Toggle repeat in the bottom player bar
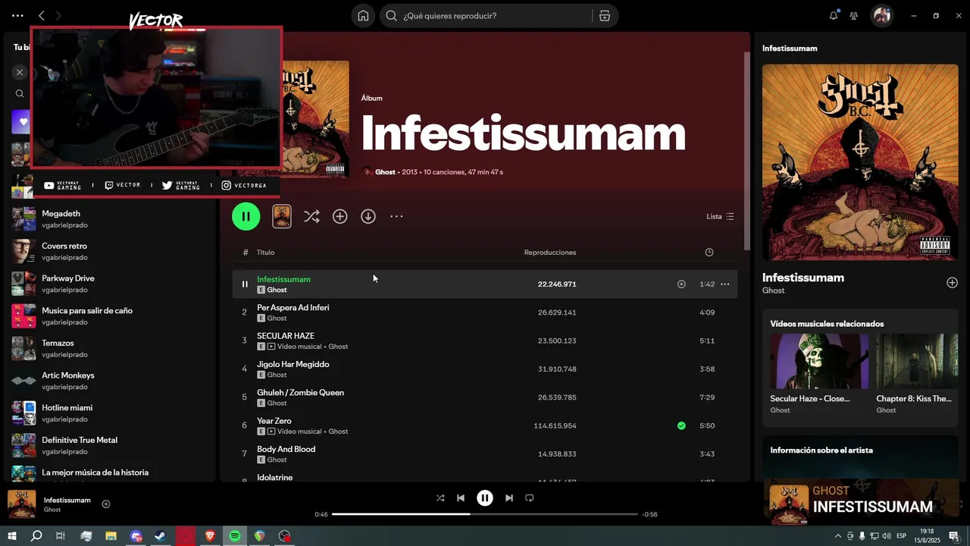 [x=530, y=498]
